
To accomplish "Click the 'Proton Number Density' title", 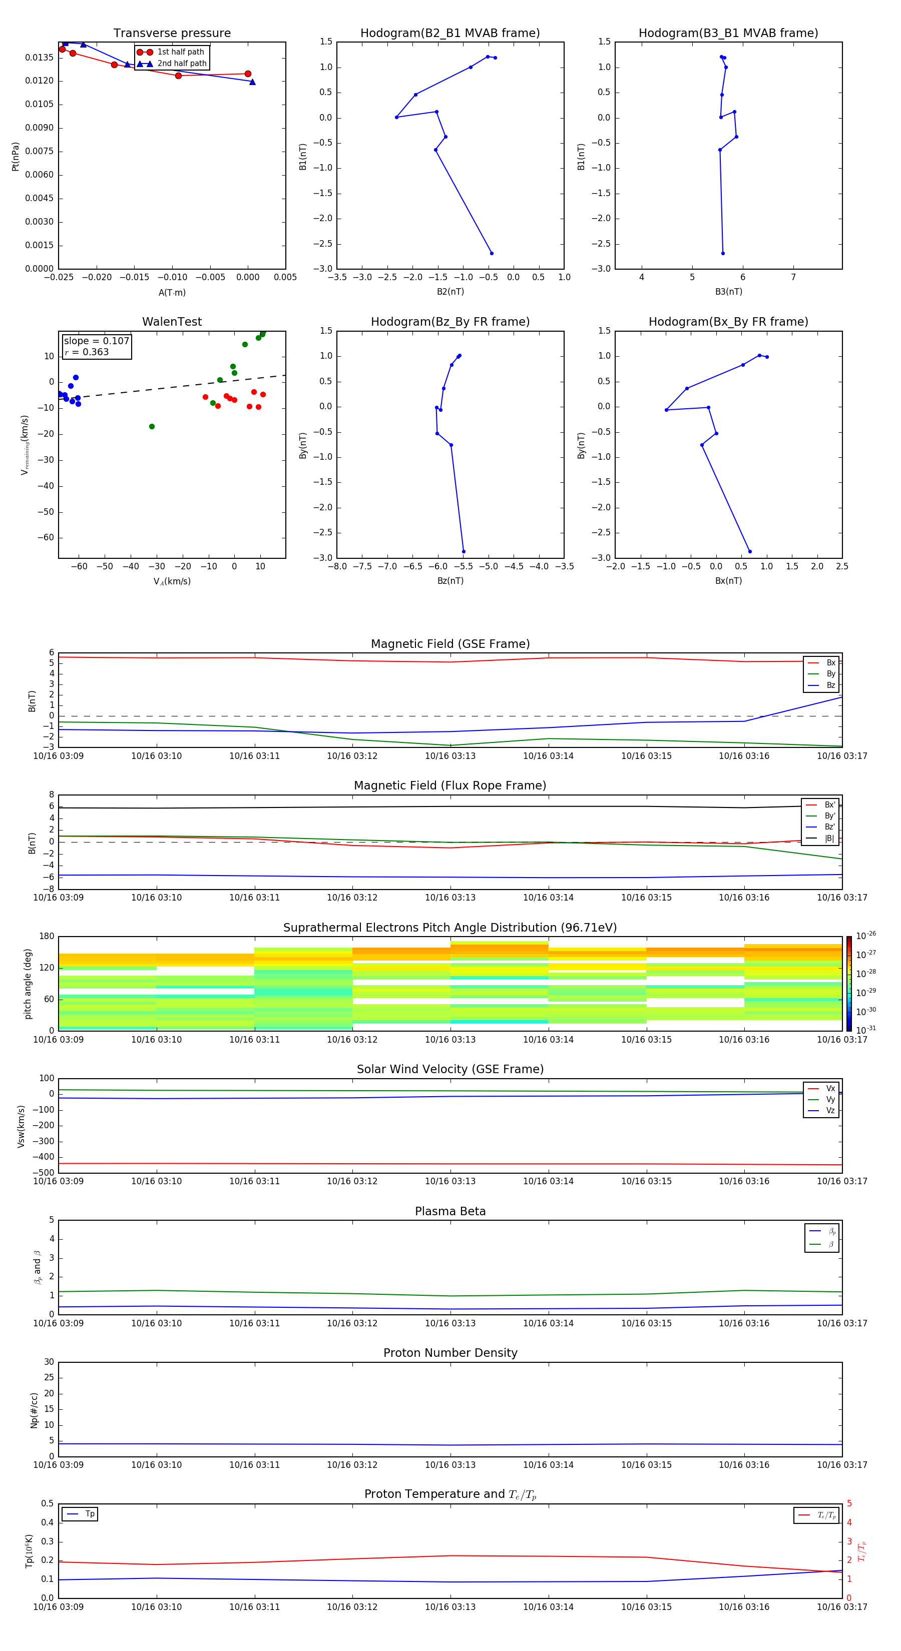I will (x=450, y=1353).
